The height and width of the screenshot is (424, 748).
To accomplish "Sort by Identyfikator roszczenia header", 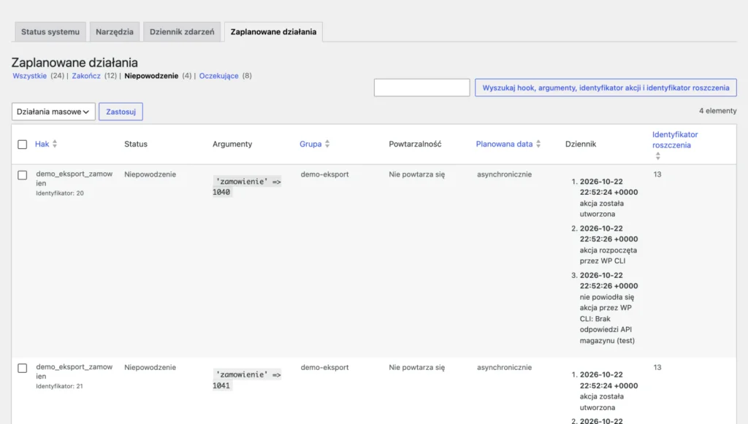I will pos(675,139).
